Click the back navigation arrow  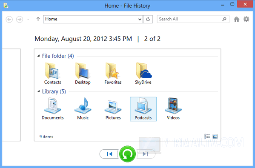point(9,19)
